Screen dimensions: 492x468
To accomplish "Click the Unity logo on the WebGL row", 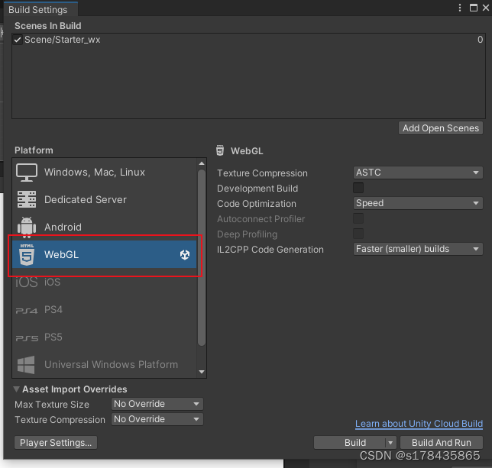I will pos(185,254).
